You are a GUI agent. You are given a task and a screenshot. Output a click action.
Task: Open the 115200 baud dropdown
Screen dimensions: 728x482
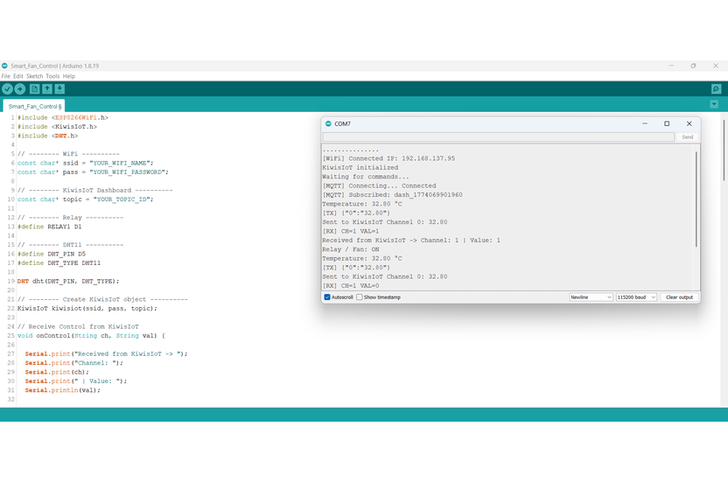click(x=636, y=297)
